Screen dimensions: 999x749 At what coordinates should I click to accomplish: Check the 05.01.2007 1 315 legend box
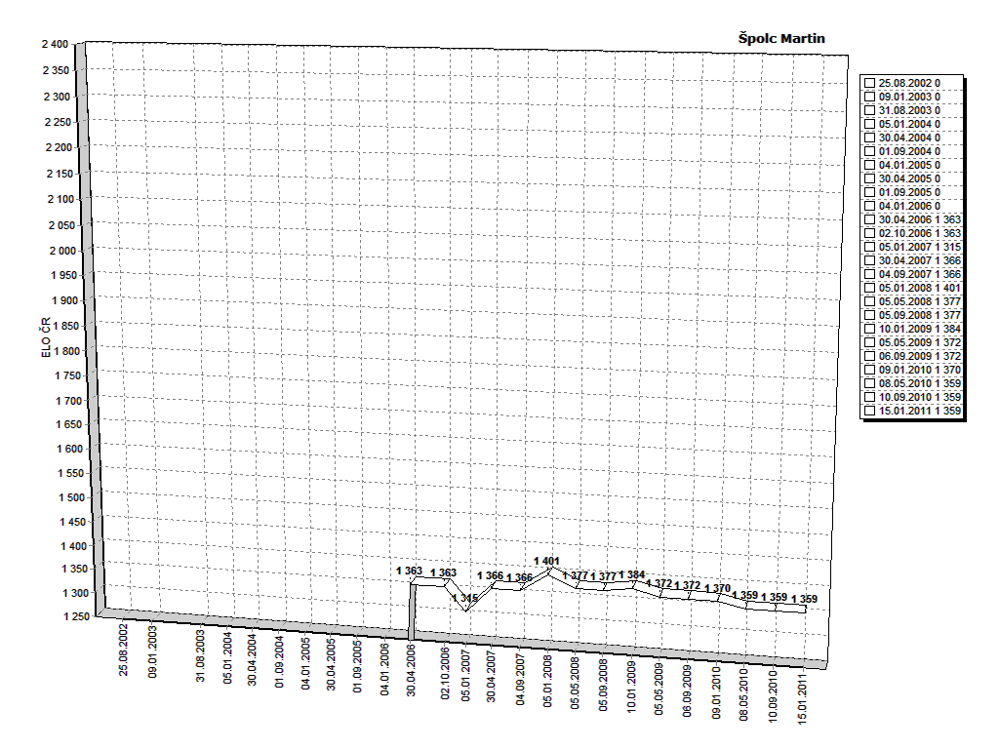point(870,248)
